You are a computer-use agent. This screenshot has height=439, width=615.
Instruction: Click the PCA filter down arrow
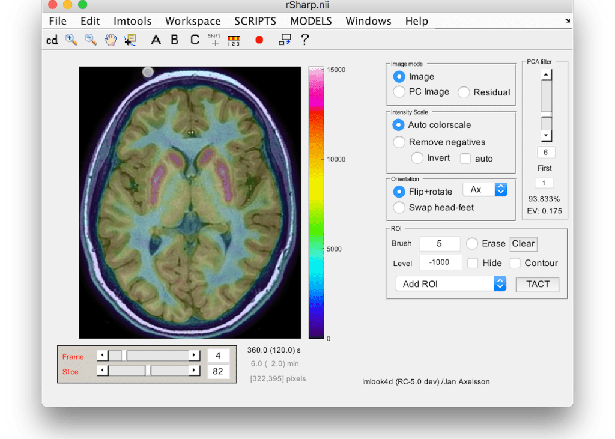pos(546,136)
